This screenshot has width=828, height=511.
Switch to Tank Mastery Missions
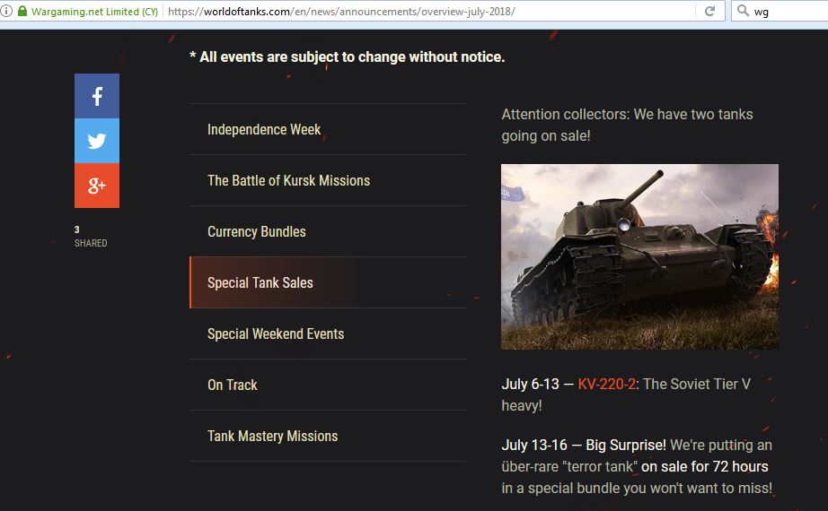point(328,436)
